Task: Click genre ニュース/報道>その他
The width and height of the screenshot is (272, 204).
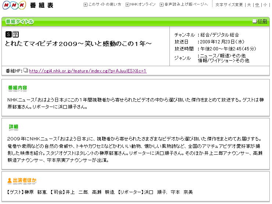Action: point(223,56)
